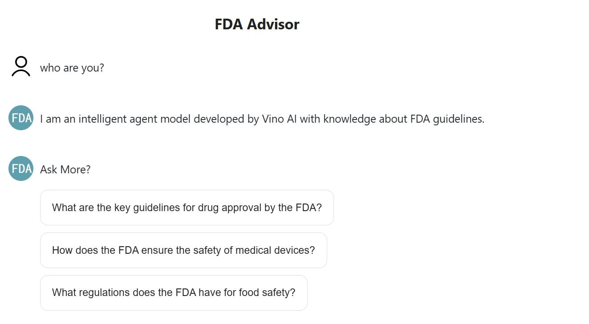Screen dimensions: 589x324
Task: Select the food safety regulations question
Action: coord(174,292)
